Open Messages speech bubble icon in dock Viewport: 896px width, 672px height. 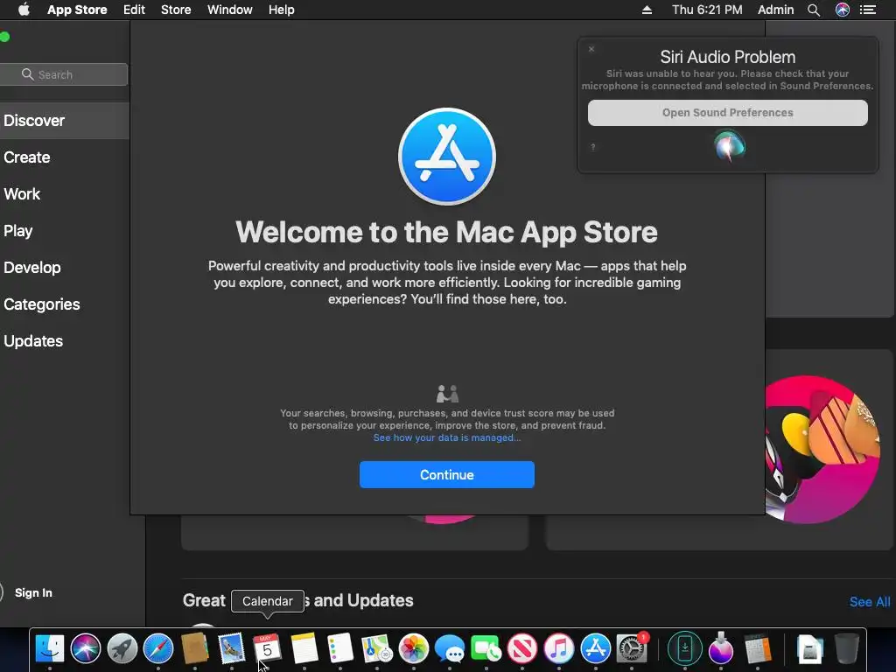point(450,648)
